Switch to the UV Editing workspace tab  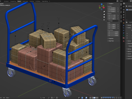[x=38, y=1]
